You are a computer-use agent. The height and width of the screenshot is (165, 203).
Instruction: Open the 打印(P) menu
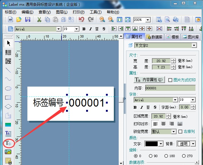click(x=79, y=12)
